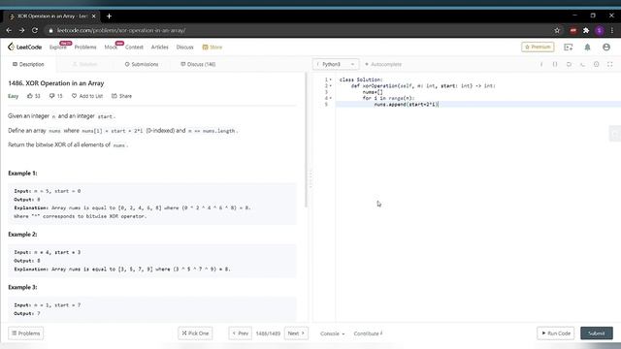Reset code to default icon
Image resolution: width=621 pixels, height=349 pixels.
[x=569, y=64]
